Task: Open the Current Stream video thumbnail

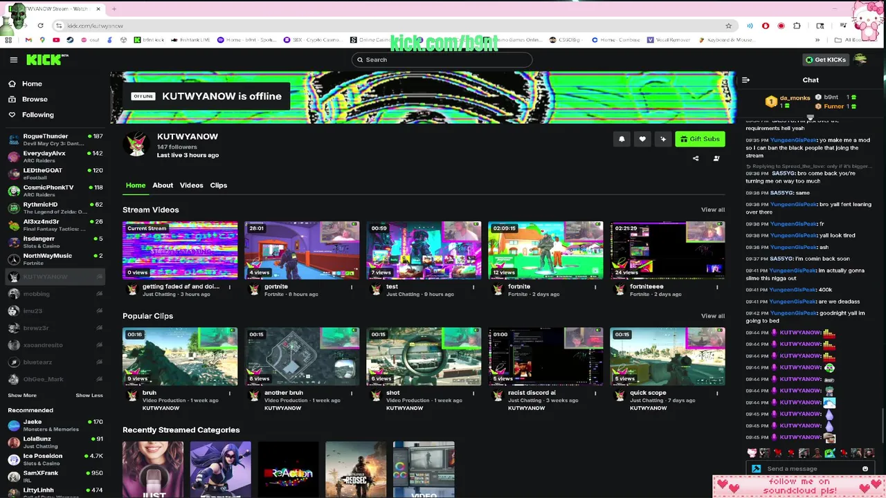Action: coord(180,250)
